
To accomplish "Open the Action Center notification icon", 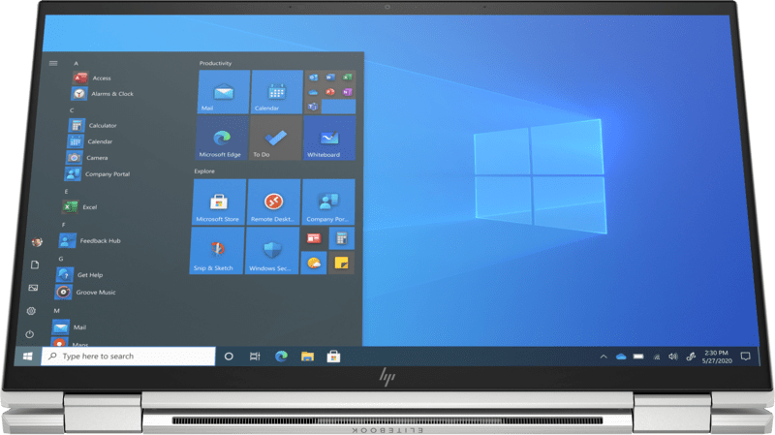I will click(x=745, y=357).
